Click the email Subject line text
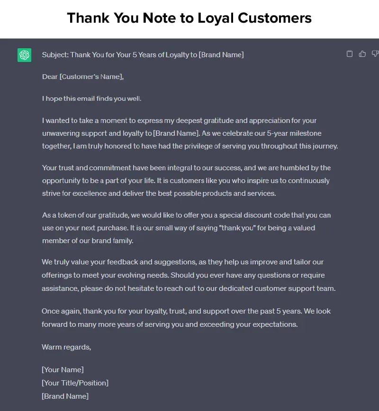The width and height of the screenshot is (379, 411). [143, 55]
